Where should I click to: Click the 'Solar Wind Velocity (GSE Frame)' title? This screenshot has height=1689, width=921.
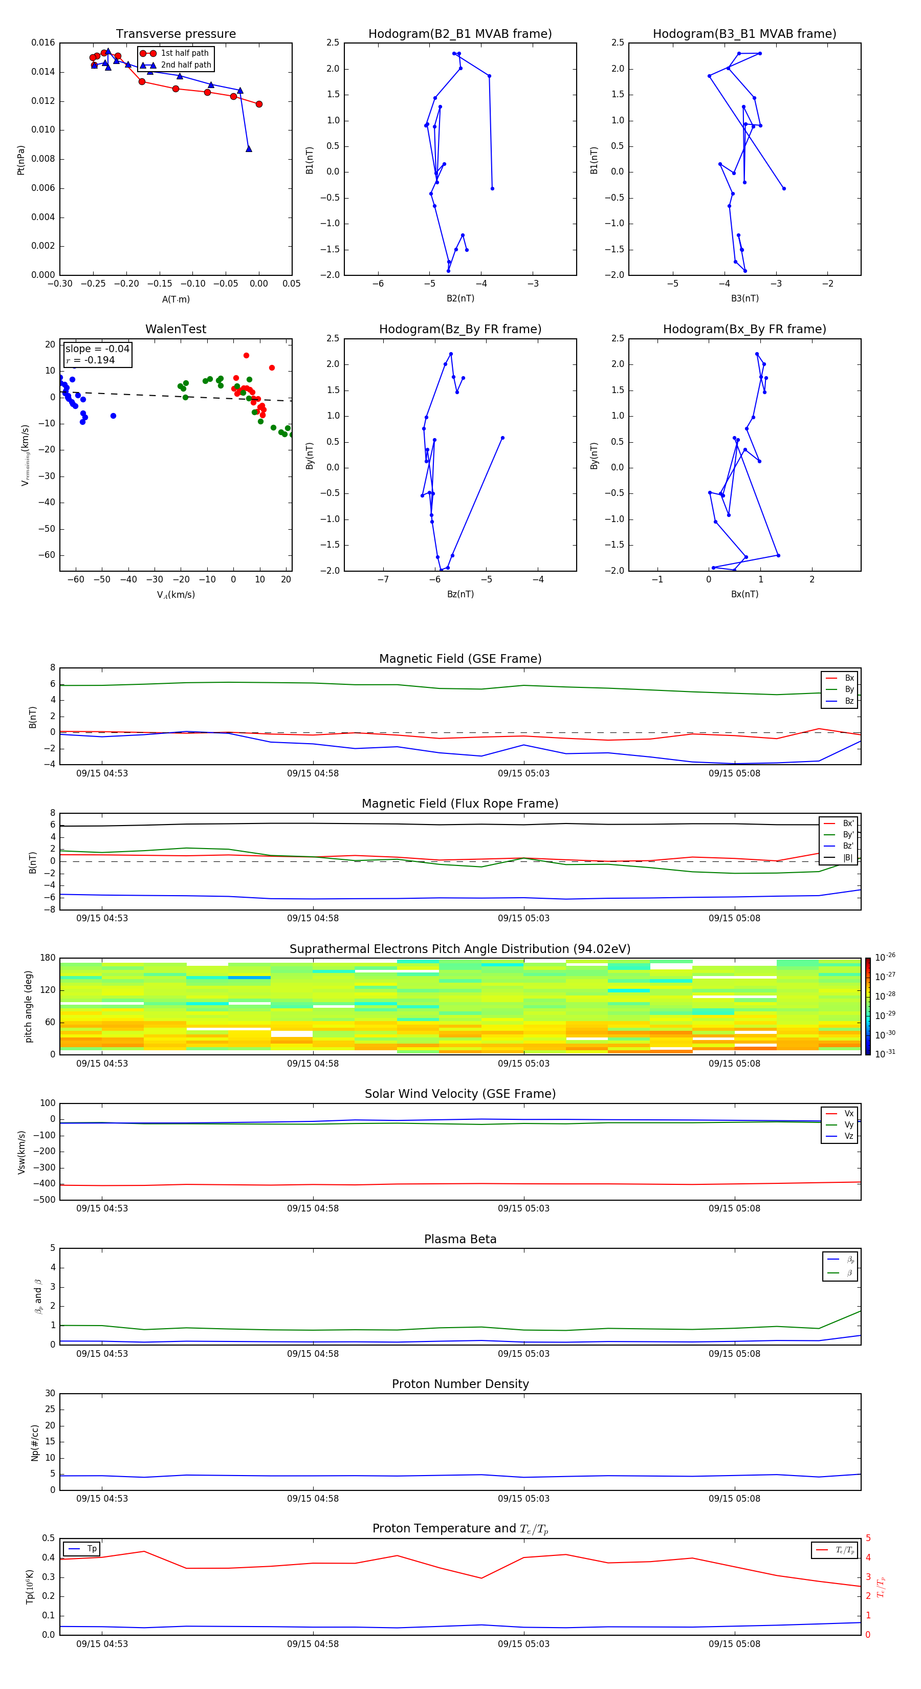pyautogui.click(x=460, y=1094)
